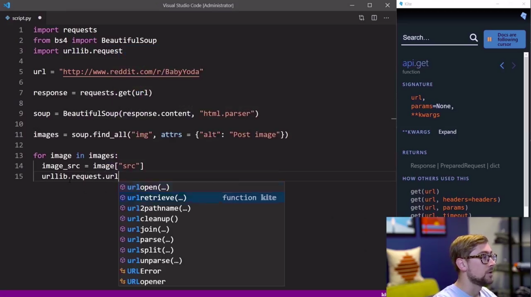
Task: Click the Kite panel vertical scrollbar
Action: pos(526,133)
